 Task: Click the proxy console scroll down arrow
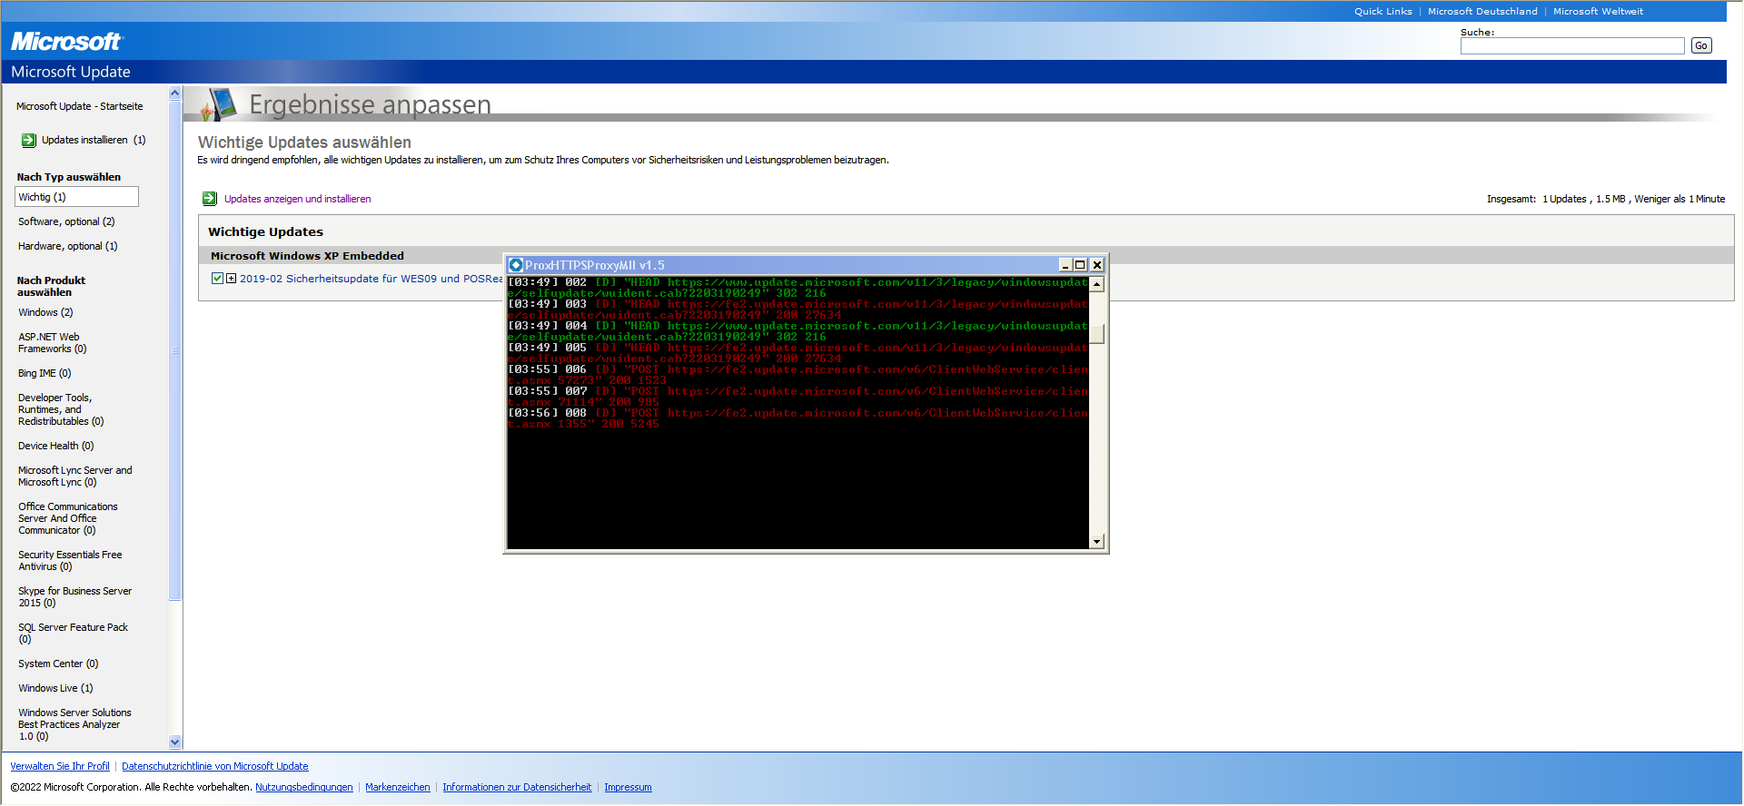tap(1096, 542)
